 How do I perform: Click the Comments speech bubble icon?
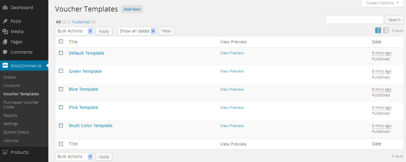[x=5, y=52]
